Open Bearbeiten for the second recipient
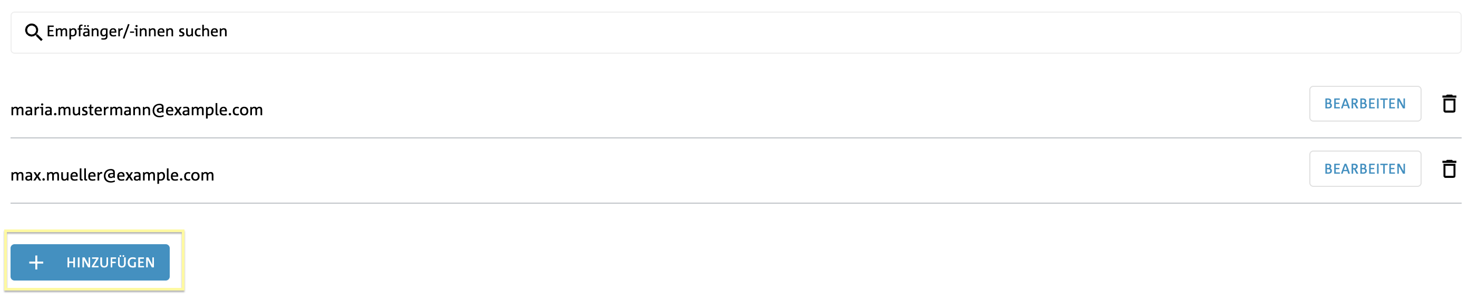Image resolution: width=1478 pixels, height=300 pixels. pyautogui.click(x=1365, y=169)
